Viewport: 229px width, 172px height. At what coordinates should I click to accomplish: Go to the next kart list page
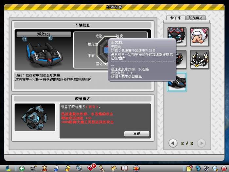(202, 143)
